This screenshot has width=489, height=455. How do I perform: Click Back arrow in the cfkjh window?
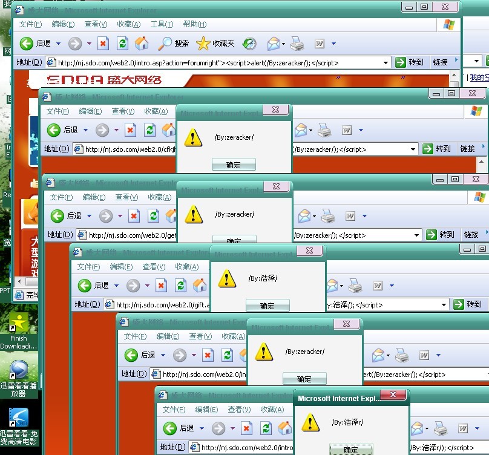point(54,130)
